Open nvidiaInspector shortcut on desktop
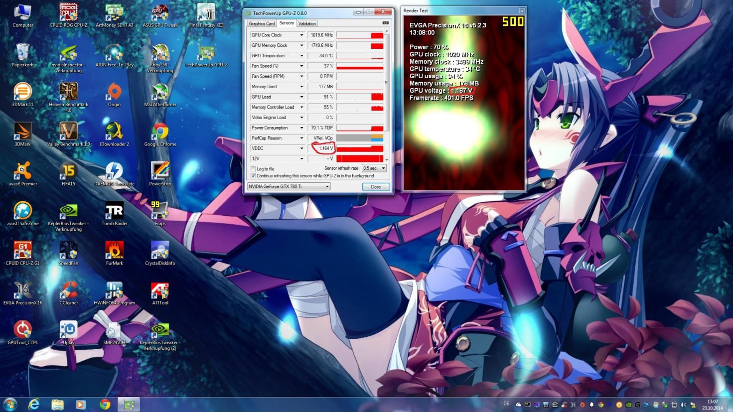 [68, 58]
